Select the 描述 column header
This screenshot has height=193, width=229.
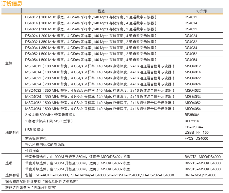click(101, 11)
